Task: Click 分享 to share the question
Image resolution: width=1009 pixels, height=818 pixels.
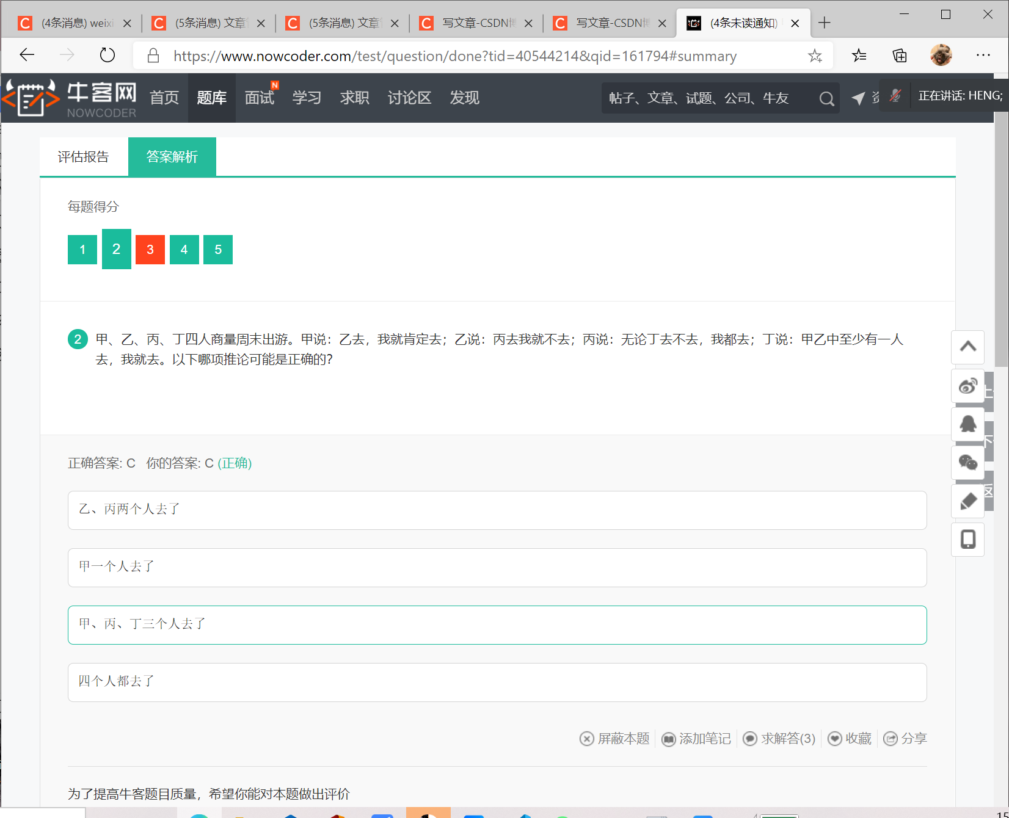Action: (x=905, y=739)
